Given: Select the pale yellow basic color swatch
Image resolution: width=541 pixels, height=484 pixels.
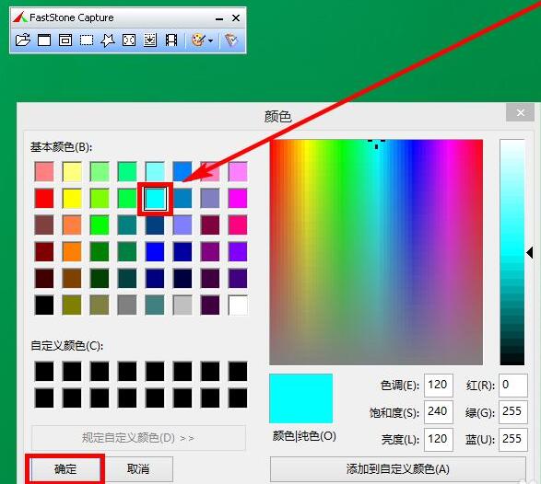Looking at the screenshot, I should [x=72, y=171].
